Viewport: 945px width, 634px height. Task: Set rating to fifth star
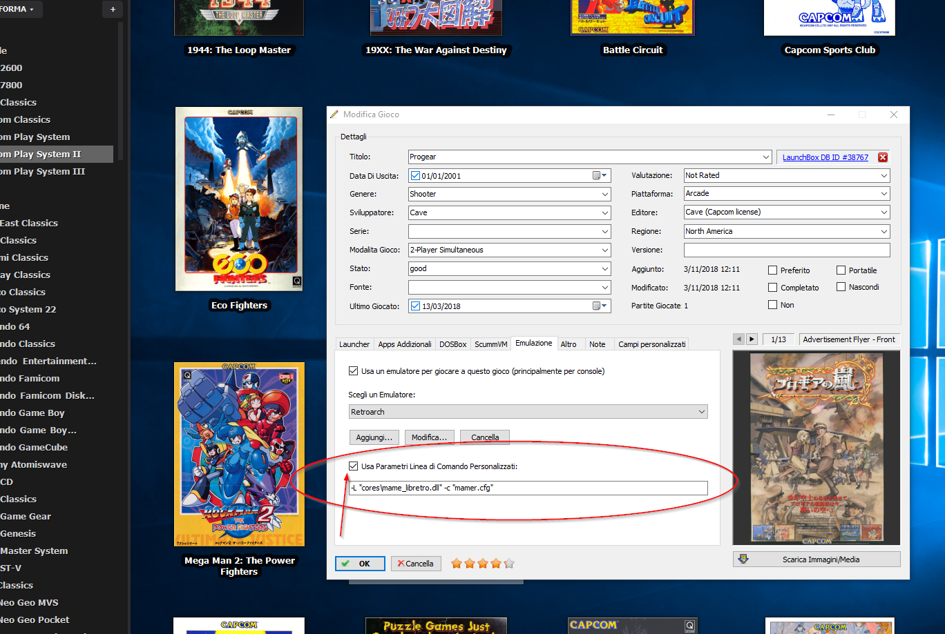[x=509, y=564]
